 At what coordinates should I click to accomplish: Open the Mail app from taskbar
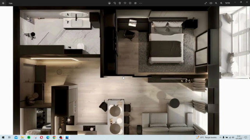(x=16, y=137)
